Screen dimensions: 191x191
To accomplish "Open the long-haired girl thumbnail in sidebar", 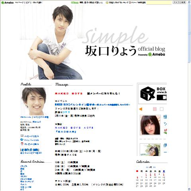I will point(150,125).
